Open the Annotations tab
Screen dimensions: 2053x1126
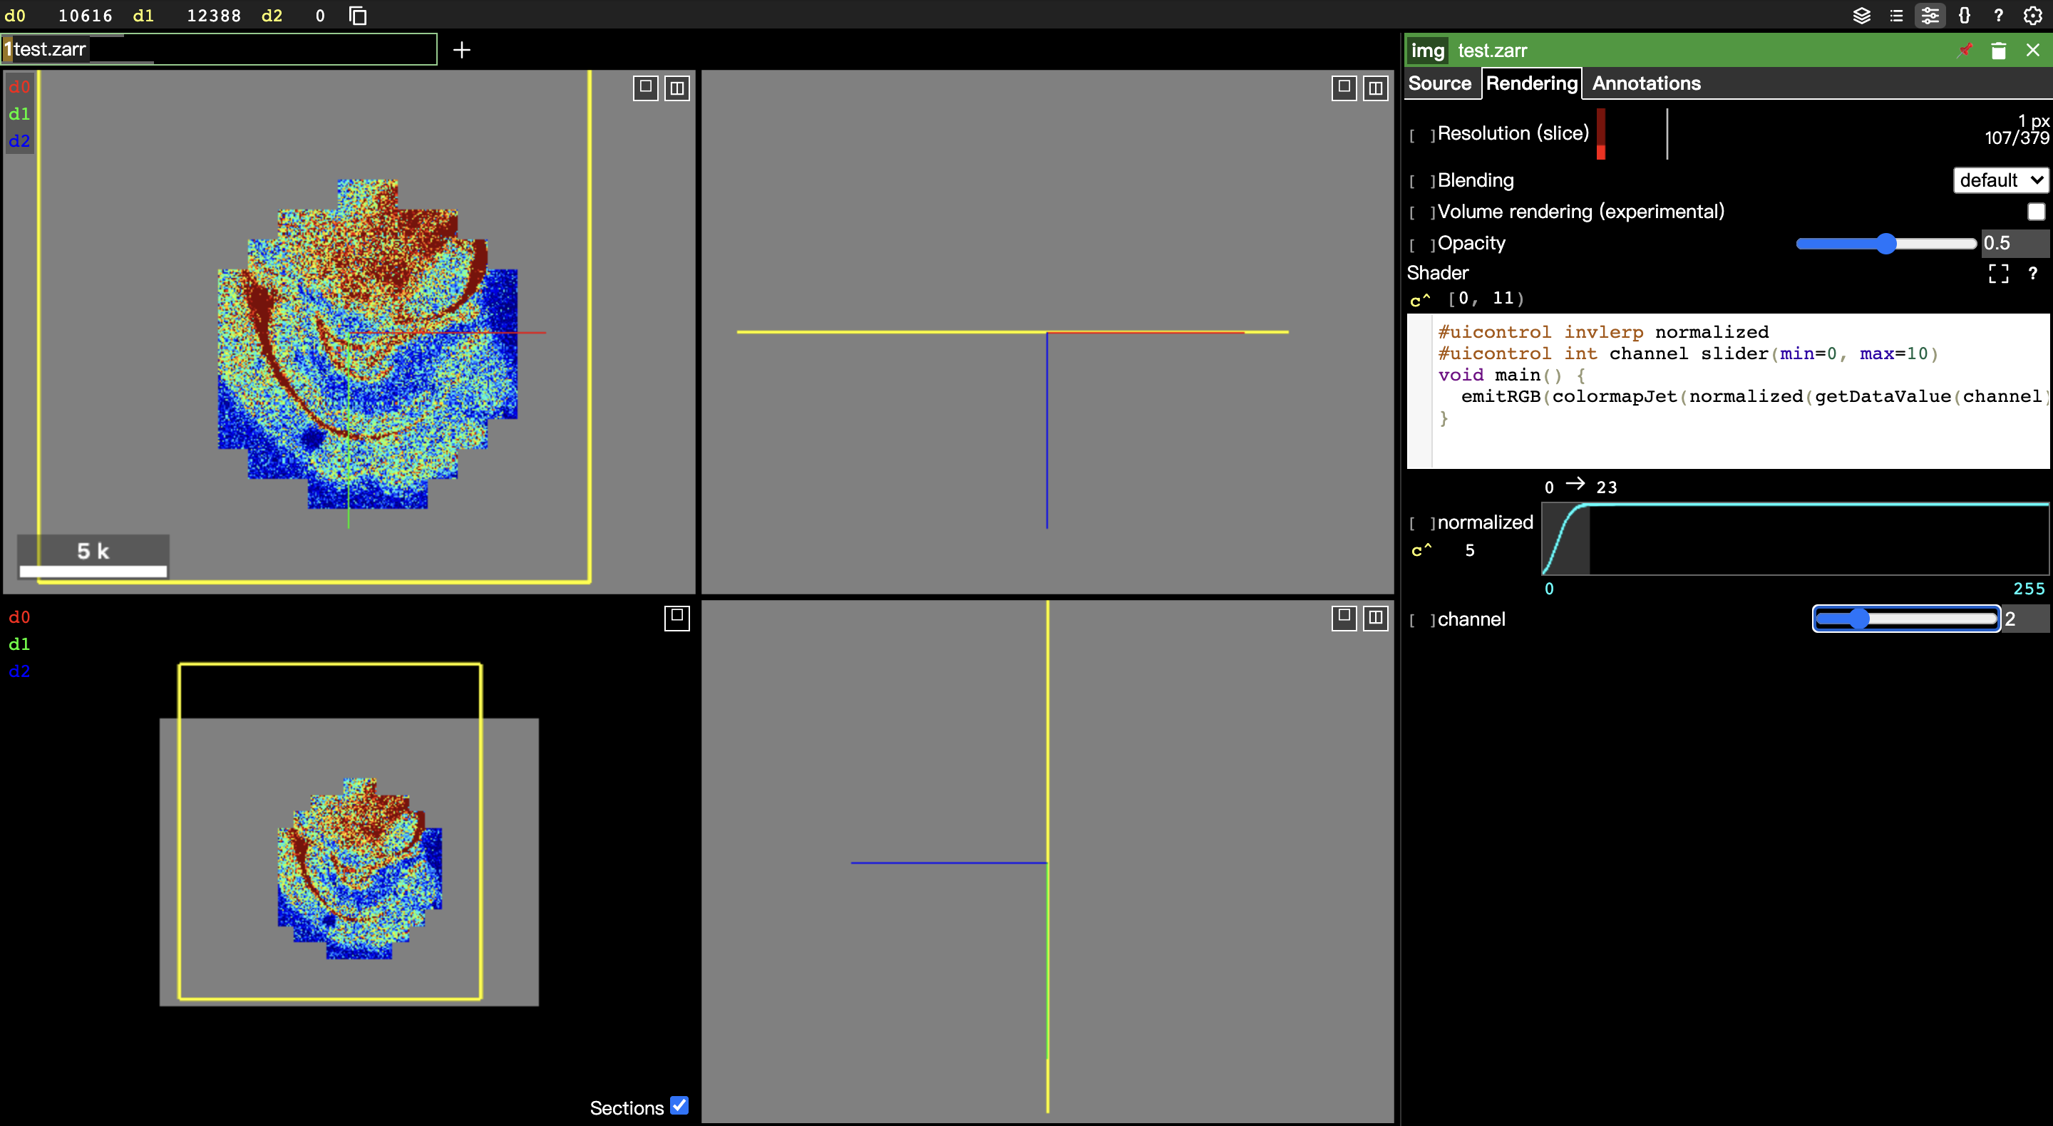pyautogui.click(x=1645, y=83)
